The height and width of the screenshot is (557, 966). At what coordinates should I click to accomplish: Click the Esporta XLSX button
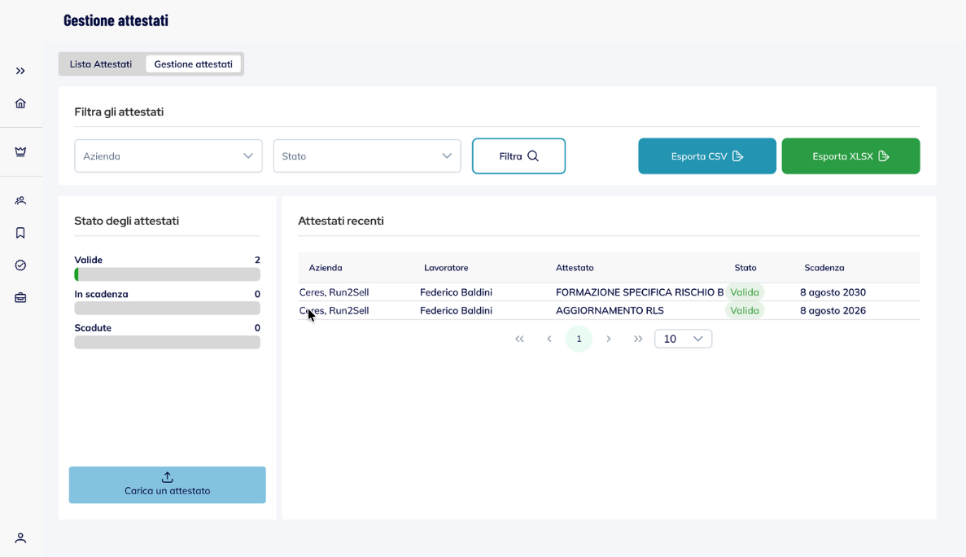pyautogui.click(x=850, y=156)
